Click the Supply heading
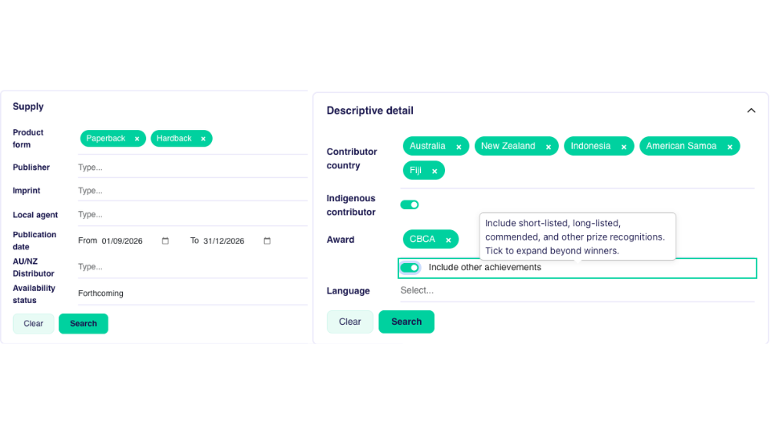Image resolution: width=771 pixels, height=433 pixels. [28, 107]
